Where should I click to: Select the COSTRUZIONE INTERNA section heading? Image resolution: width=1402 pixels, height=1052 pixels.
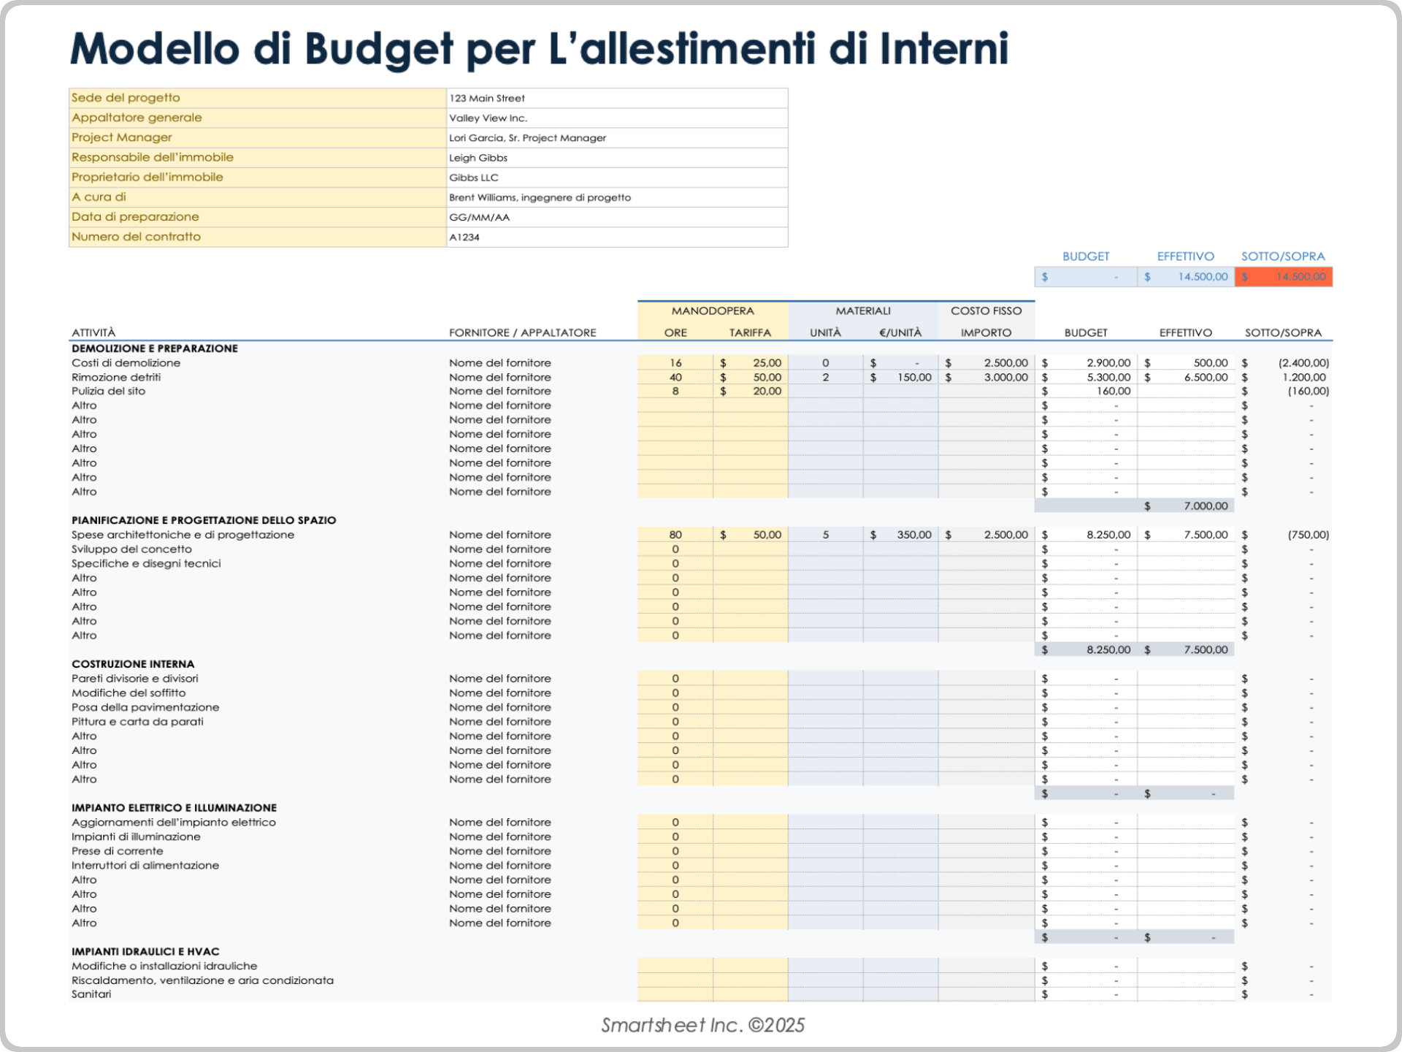[x=133, y=664]
